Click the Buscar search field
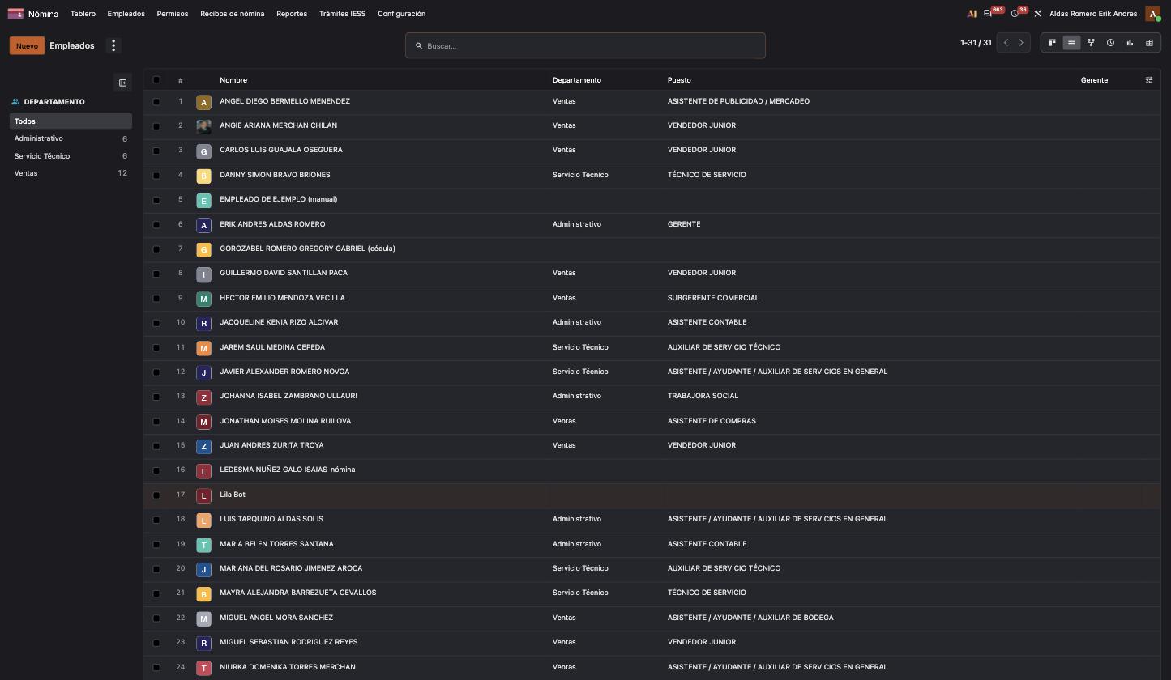The image size is (1171, 680). coord(585,46)
